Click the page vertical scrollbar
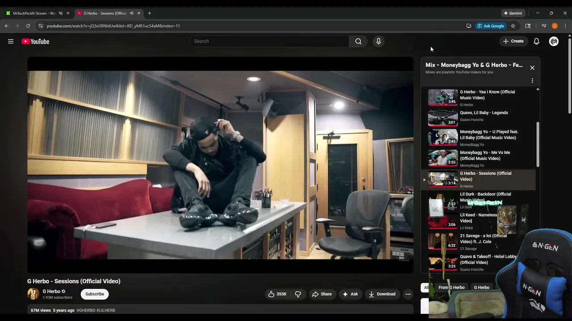Image resolution: width=572 pixels, height=321 pixels. tap(569, 76)
